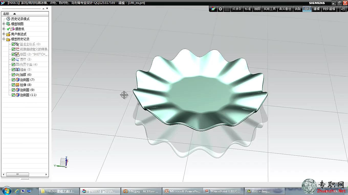Open PowerPoint 幻灯片 taskbar button

click(223, 191)
